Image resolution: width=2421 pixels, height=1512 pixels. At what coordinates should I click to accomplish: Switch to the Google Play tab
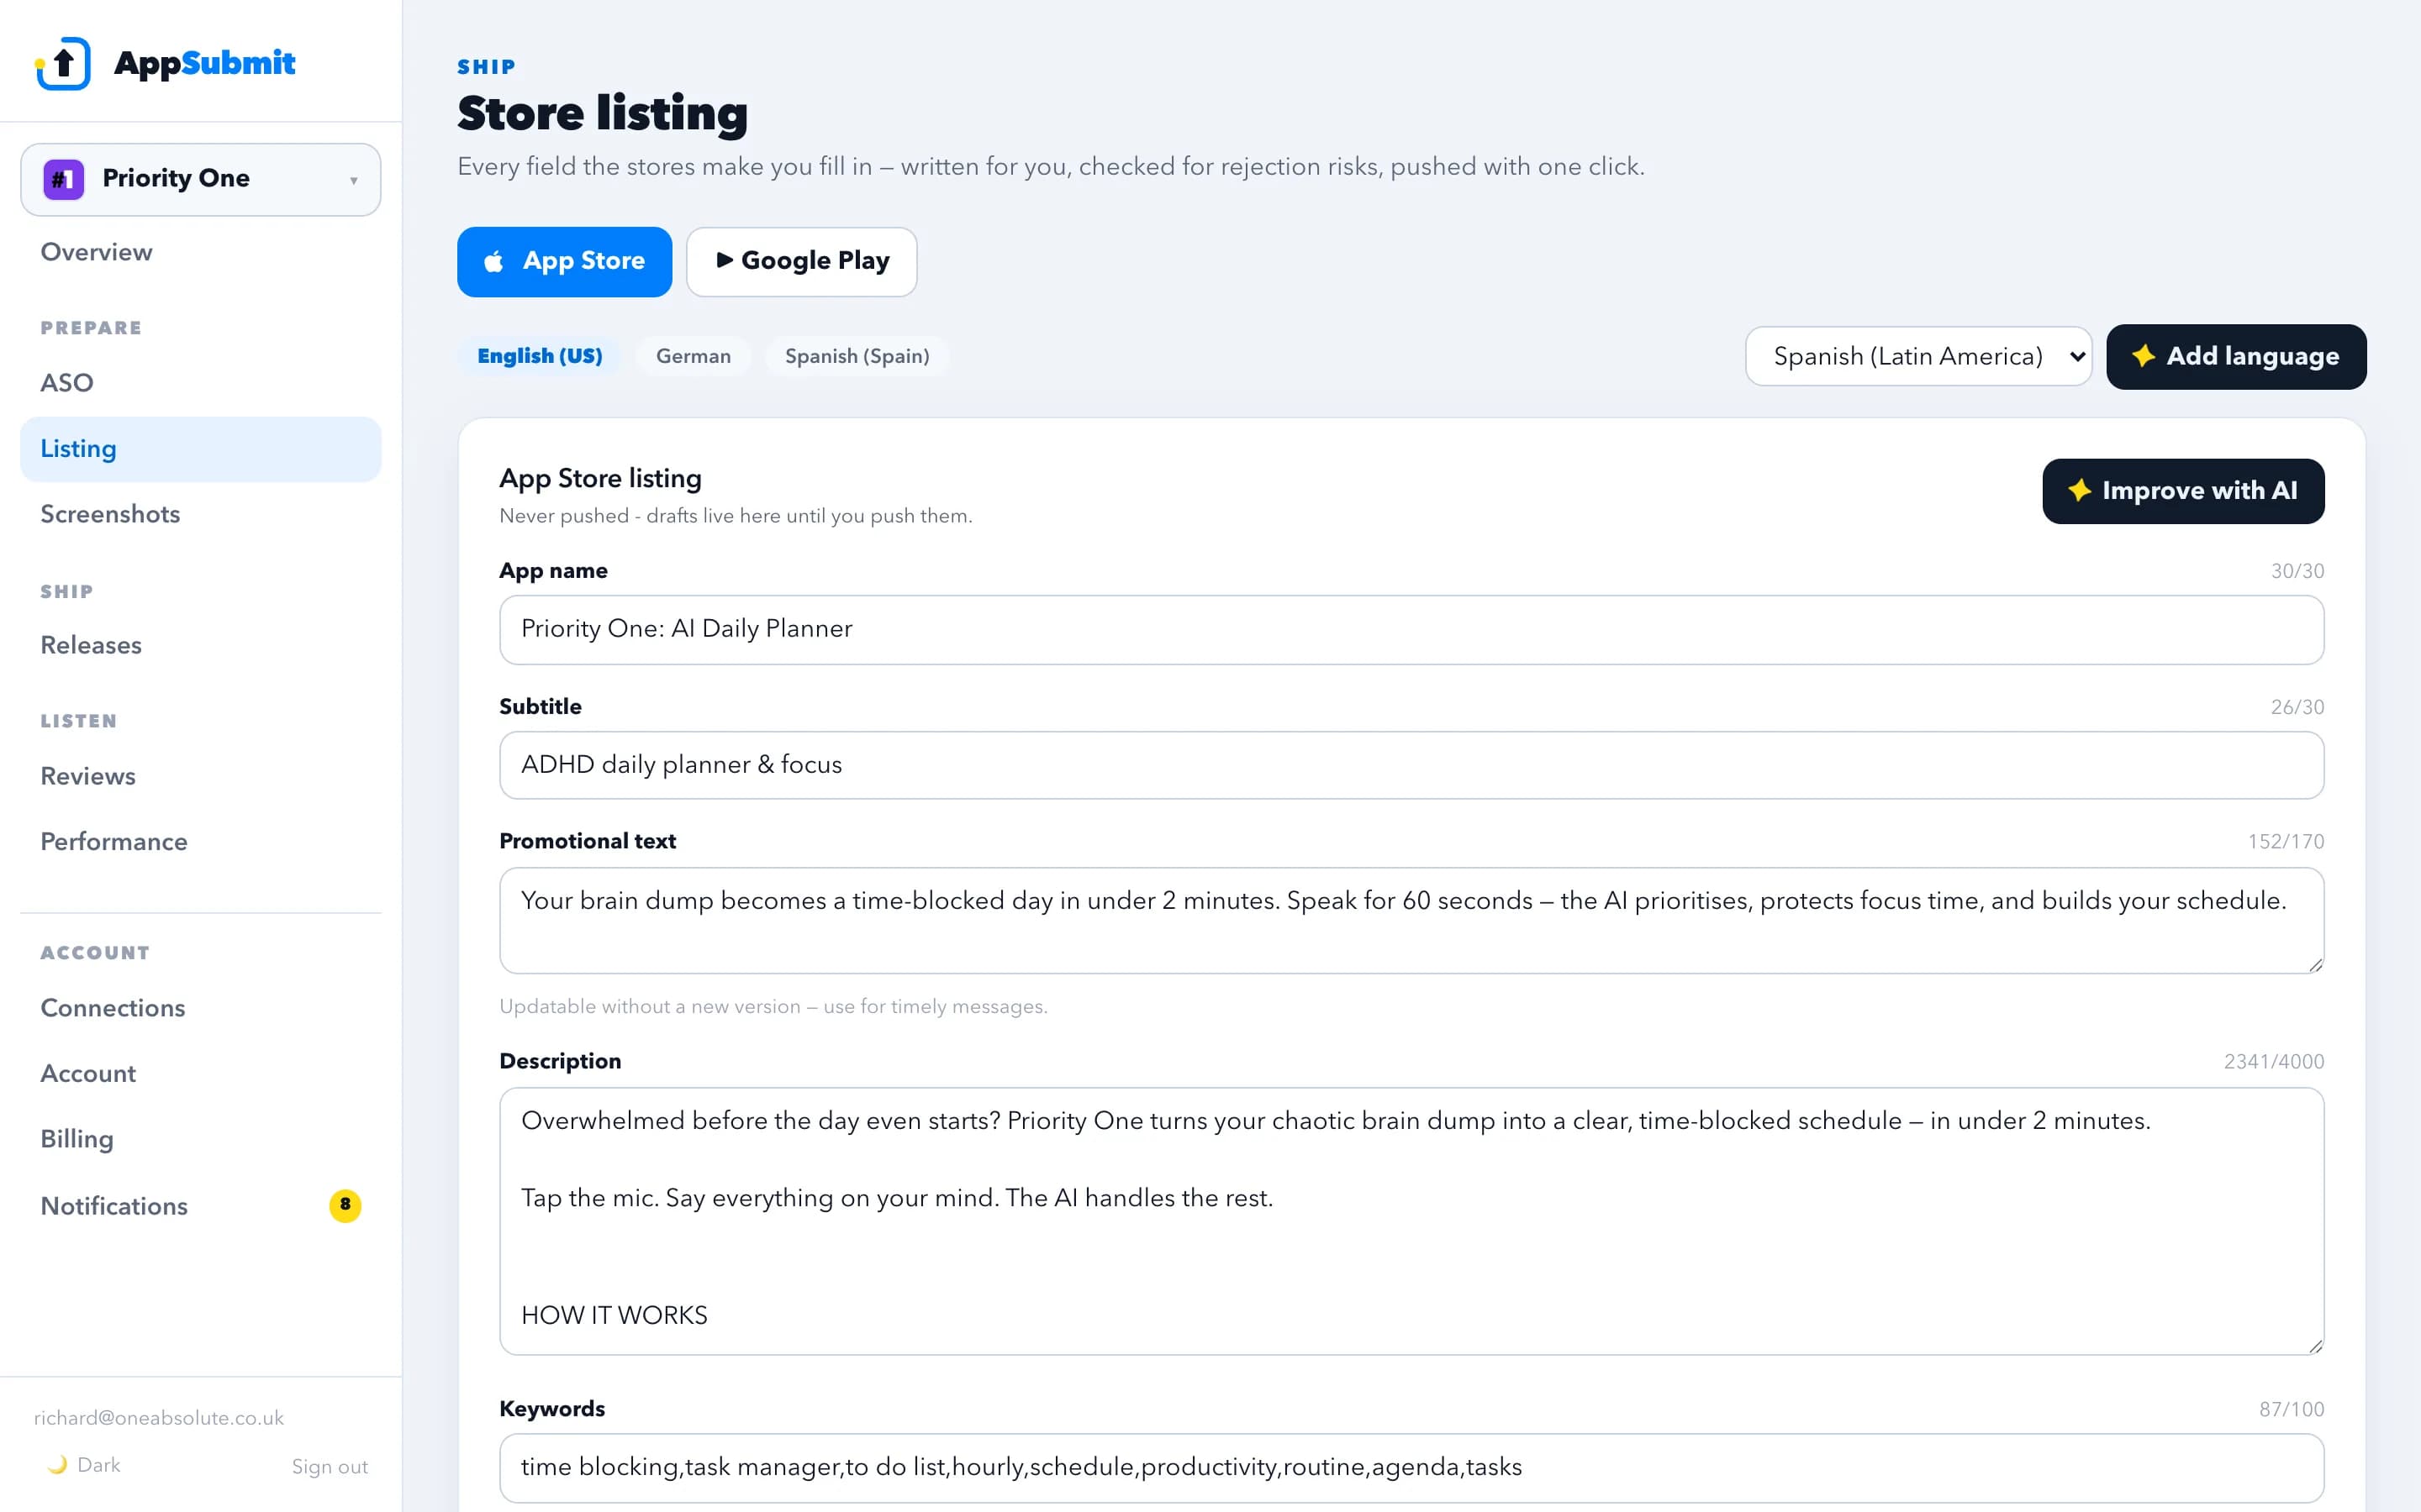tap(801, 262)
